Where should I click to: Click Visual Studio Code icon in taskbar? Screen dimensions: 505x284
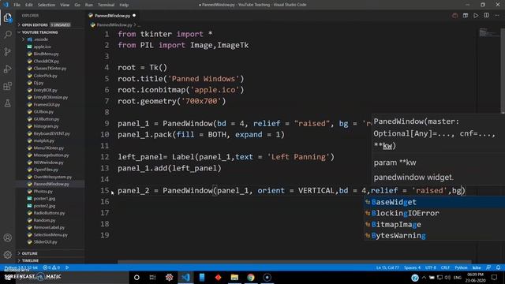pos(185,277)
